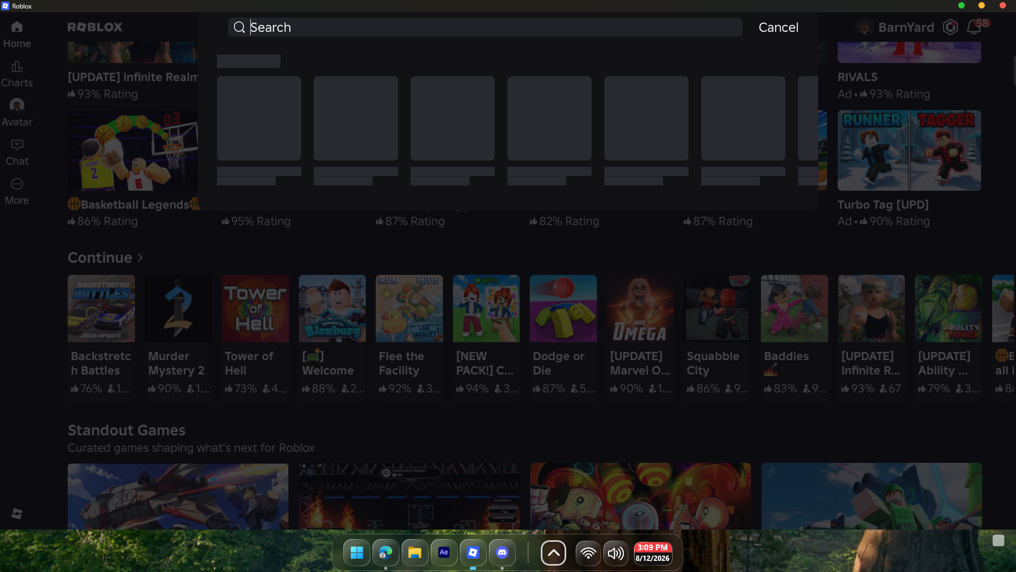The width and height of the screenshot is (1016, 572).
Task: Open the second Standout Games banner
Action: (409, 496)
